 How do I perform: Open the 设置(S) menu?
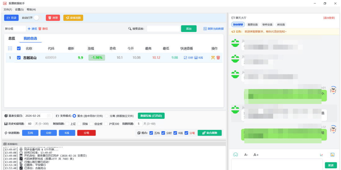[19, 10]
